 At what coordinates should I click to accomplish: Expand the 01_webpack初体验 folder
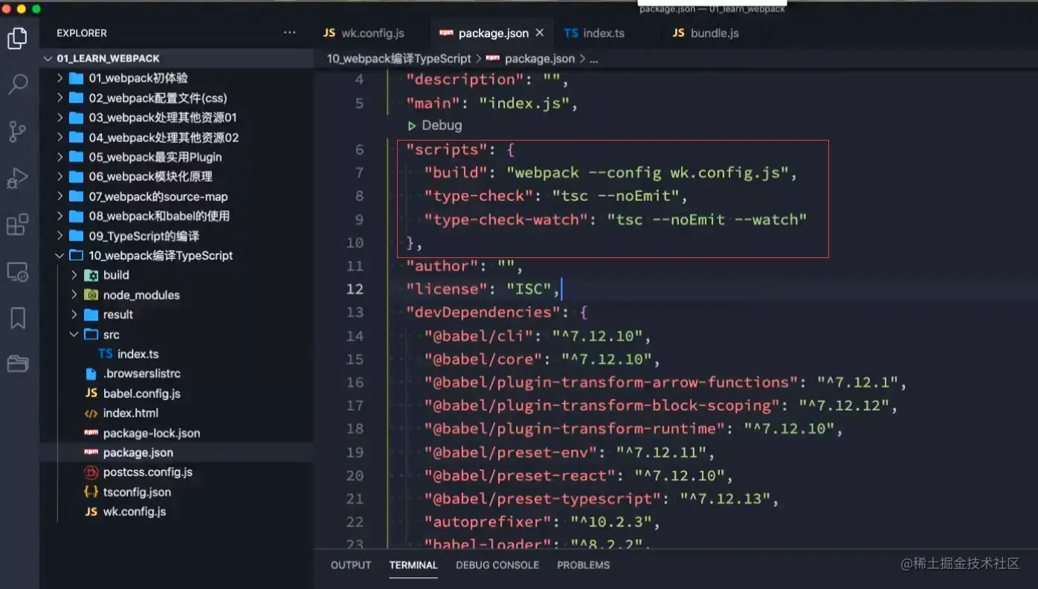[x=176, y=78]
